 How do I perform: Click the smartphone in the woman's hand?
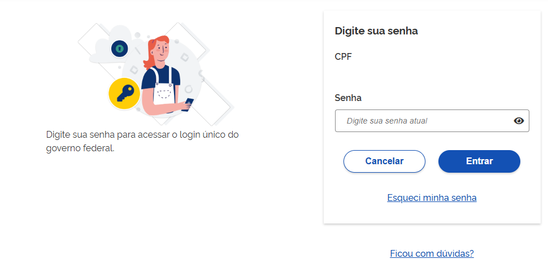click(189, 103)
